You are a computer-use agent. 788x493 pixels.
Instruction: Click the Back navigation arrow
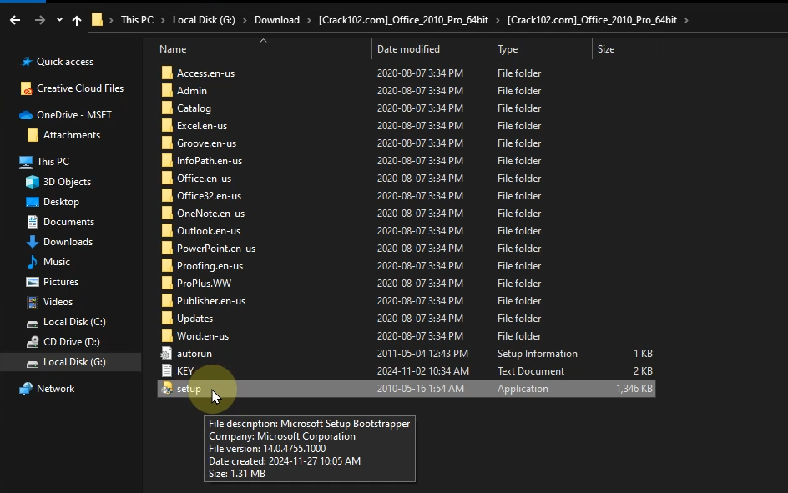(x=15, y=20)
